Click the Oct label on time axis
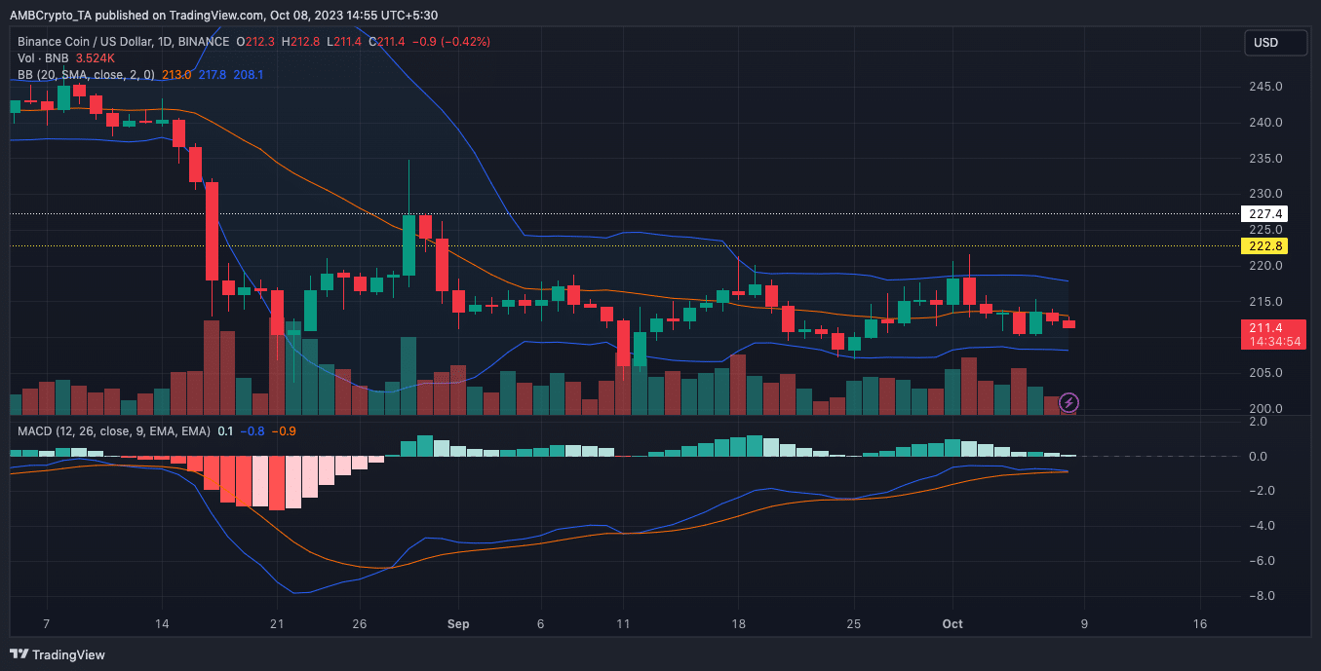 (952, 623)
